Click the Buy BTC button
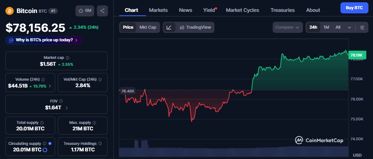This screenshot has width=373, height=159. [354, 8]
